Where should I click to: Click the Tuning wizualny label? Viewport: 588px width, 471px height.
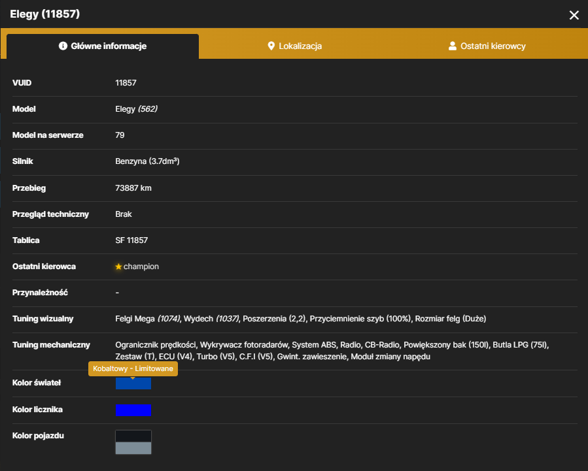pyautogui.click(x=43, y=319)
